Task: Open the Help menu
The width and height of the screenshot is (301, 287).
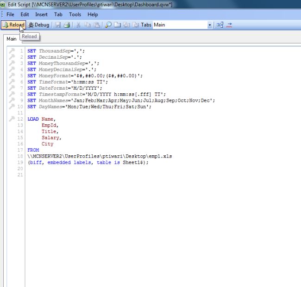Action: coord(93,15)
